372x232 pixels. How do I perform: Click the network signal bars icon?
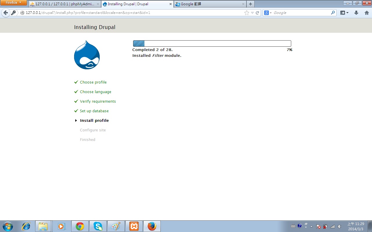[x=332, y=226]
